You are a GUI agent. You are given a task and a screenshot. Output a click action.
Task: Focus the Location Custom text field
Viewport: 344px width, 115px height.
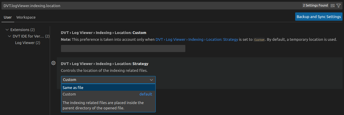[x=123, y=48]
